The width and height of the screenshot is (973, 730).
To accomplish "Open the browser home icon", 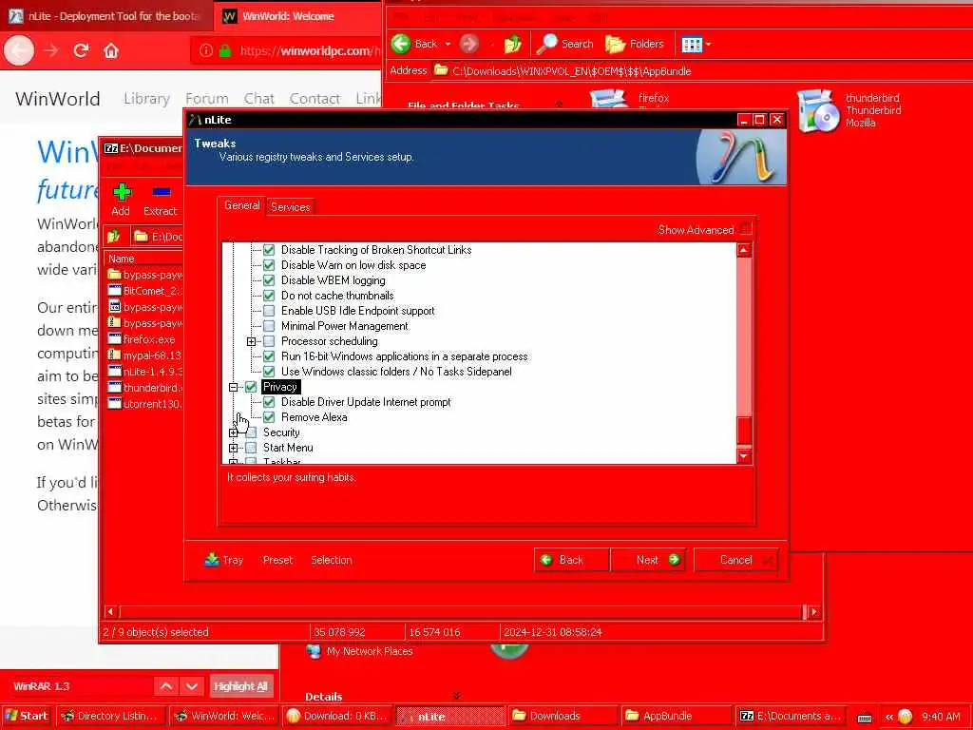I will [111, 50].
